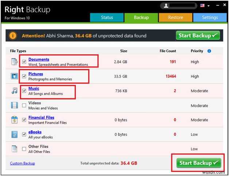Click the eBooks icon
This screenshot has height=176, width=229.
[15, 134]
